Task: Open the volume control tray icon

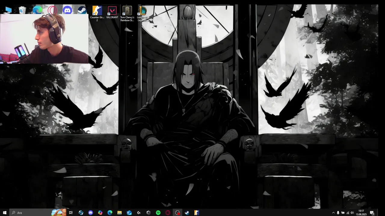Action: coord(352,213)
